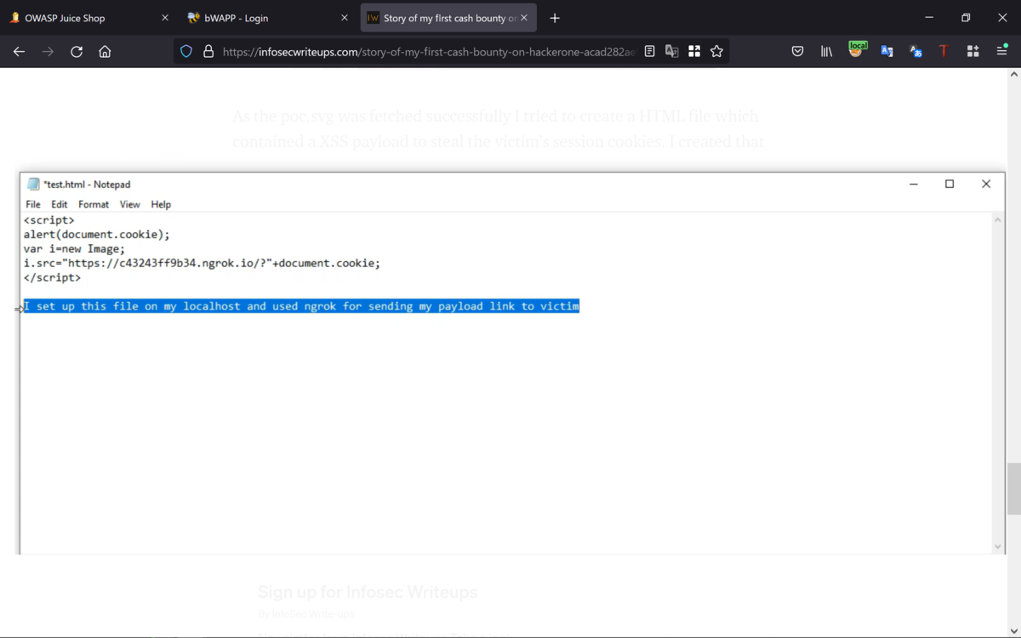This screenshot has width=1021, height=638.
Task: Minimize the Notepad window
Action: (914, 184)
